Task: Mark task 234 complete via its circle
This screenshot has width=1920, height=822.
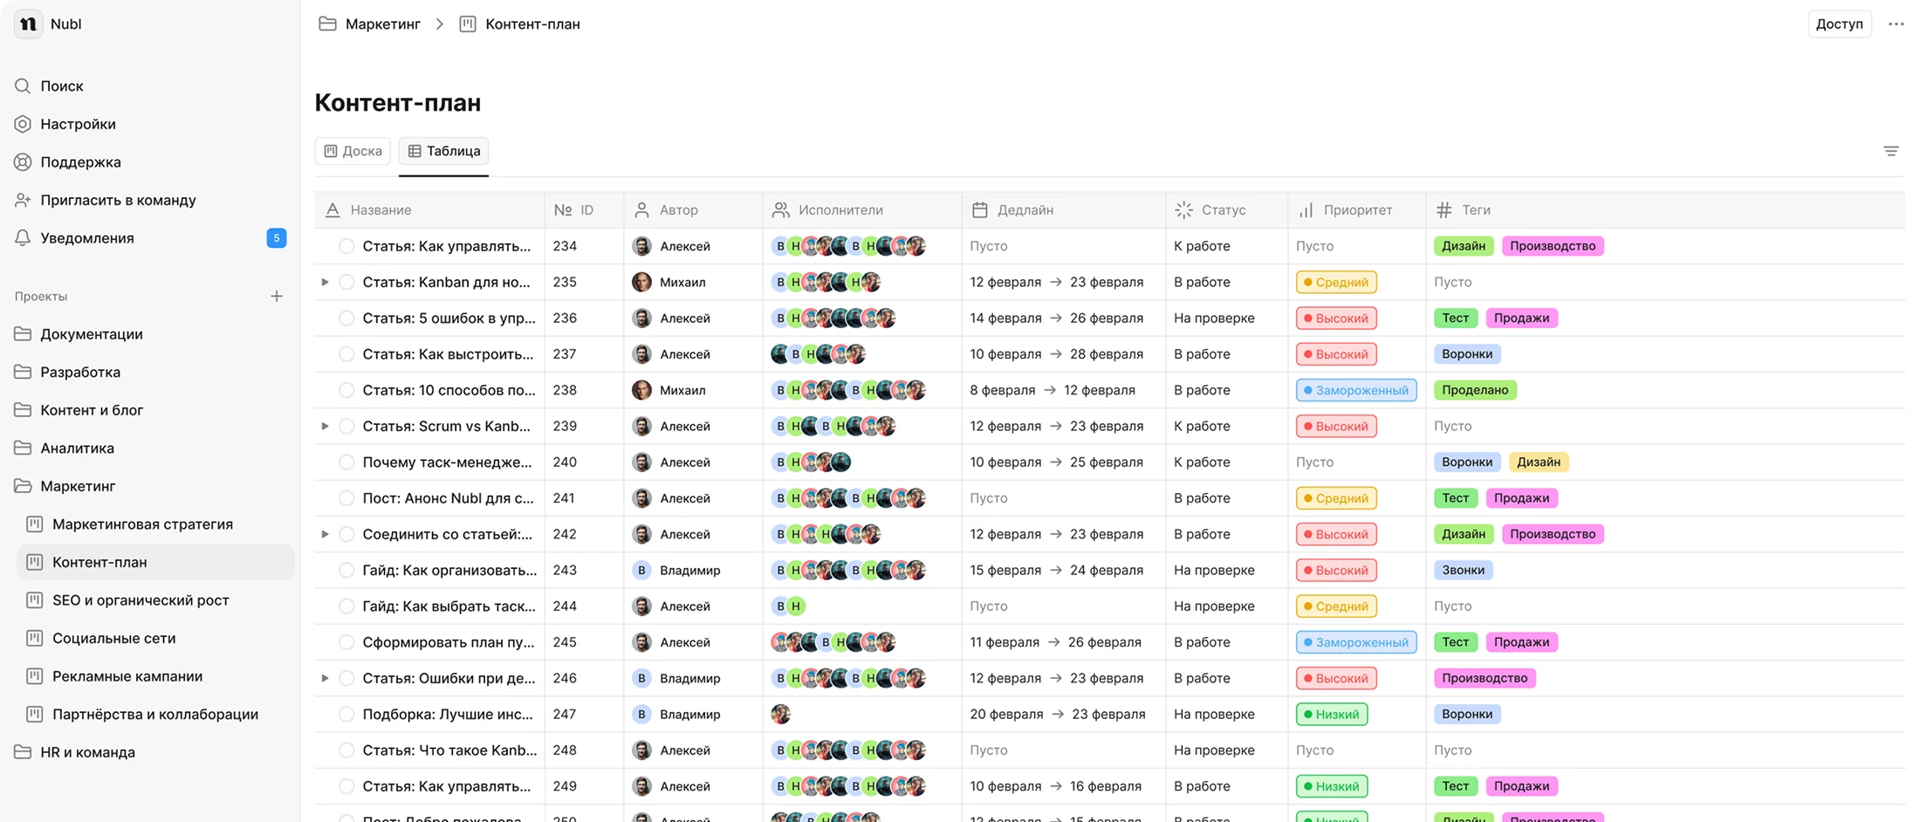Action: [346, 246]
